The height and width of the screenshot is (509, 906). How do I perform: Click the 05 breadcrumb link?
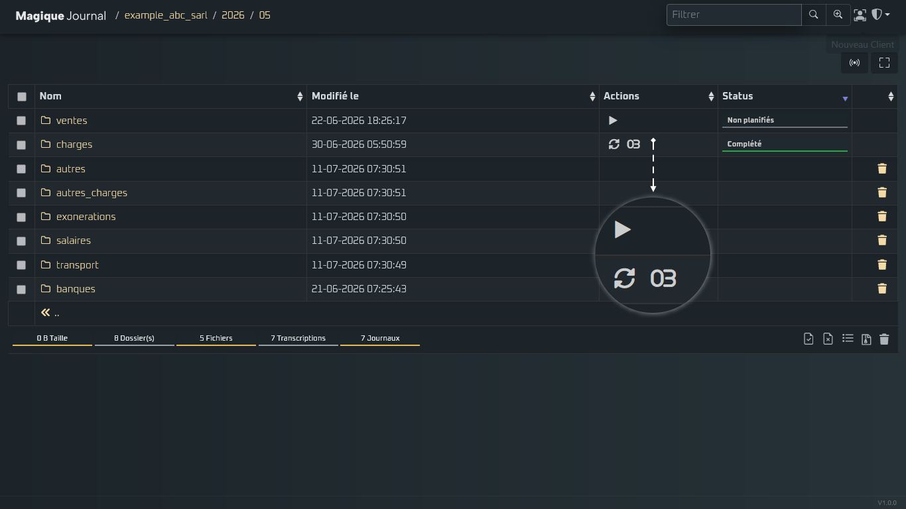pyautogui.click(x=265, y=15)
